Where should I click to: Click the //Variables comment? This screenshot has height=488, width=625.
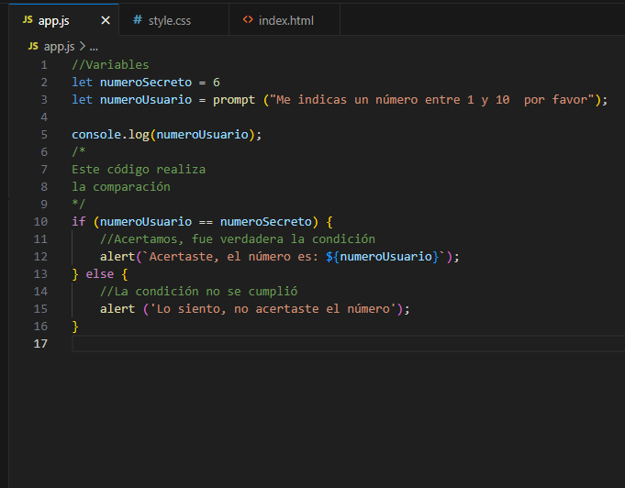point(110,64)
